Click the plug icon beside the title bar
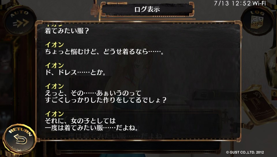 point(95,10)
